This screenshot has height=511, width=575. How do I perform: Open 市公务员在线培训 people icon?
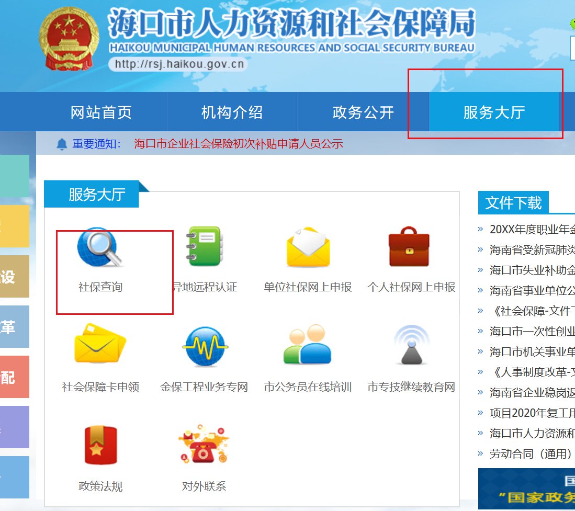[307, 344]
